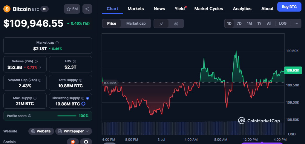Set chart range to 1D

(229, 23)
